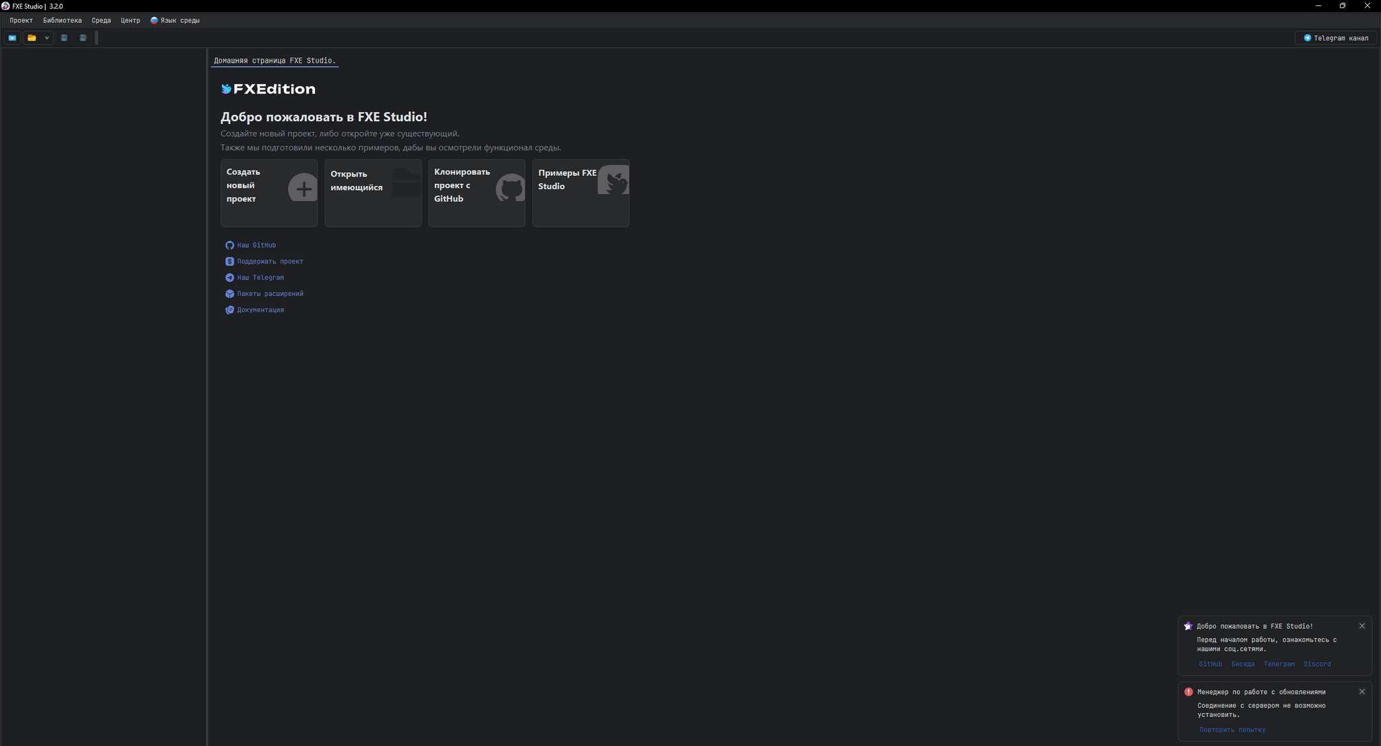Screen dimensions: 1381x746
Task: Open the Наш GitHub link
Action: tap(256, 245)
